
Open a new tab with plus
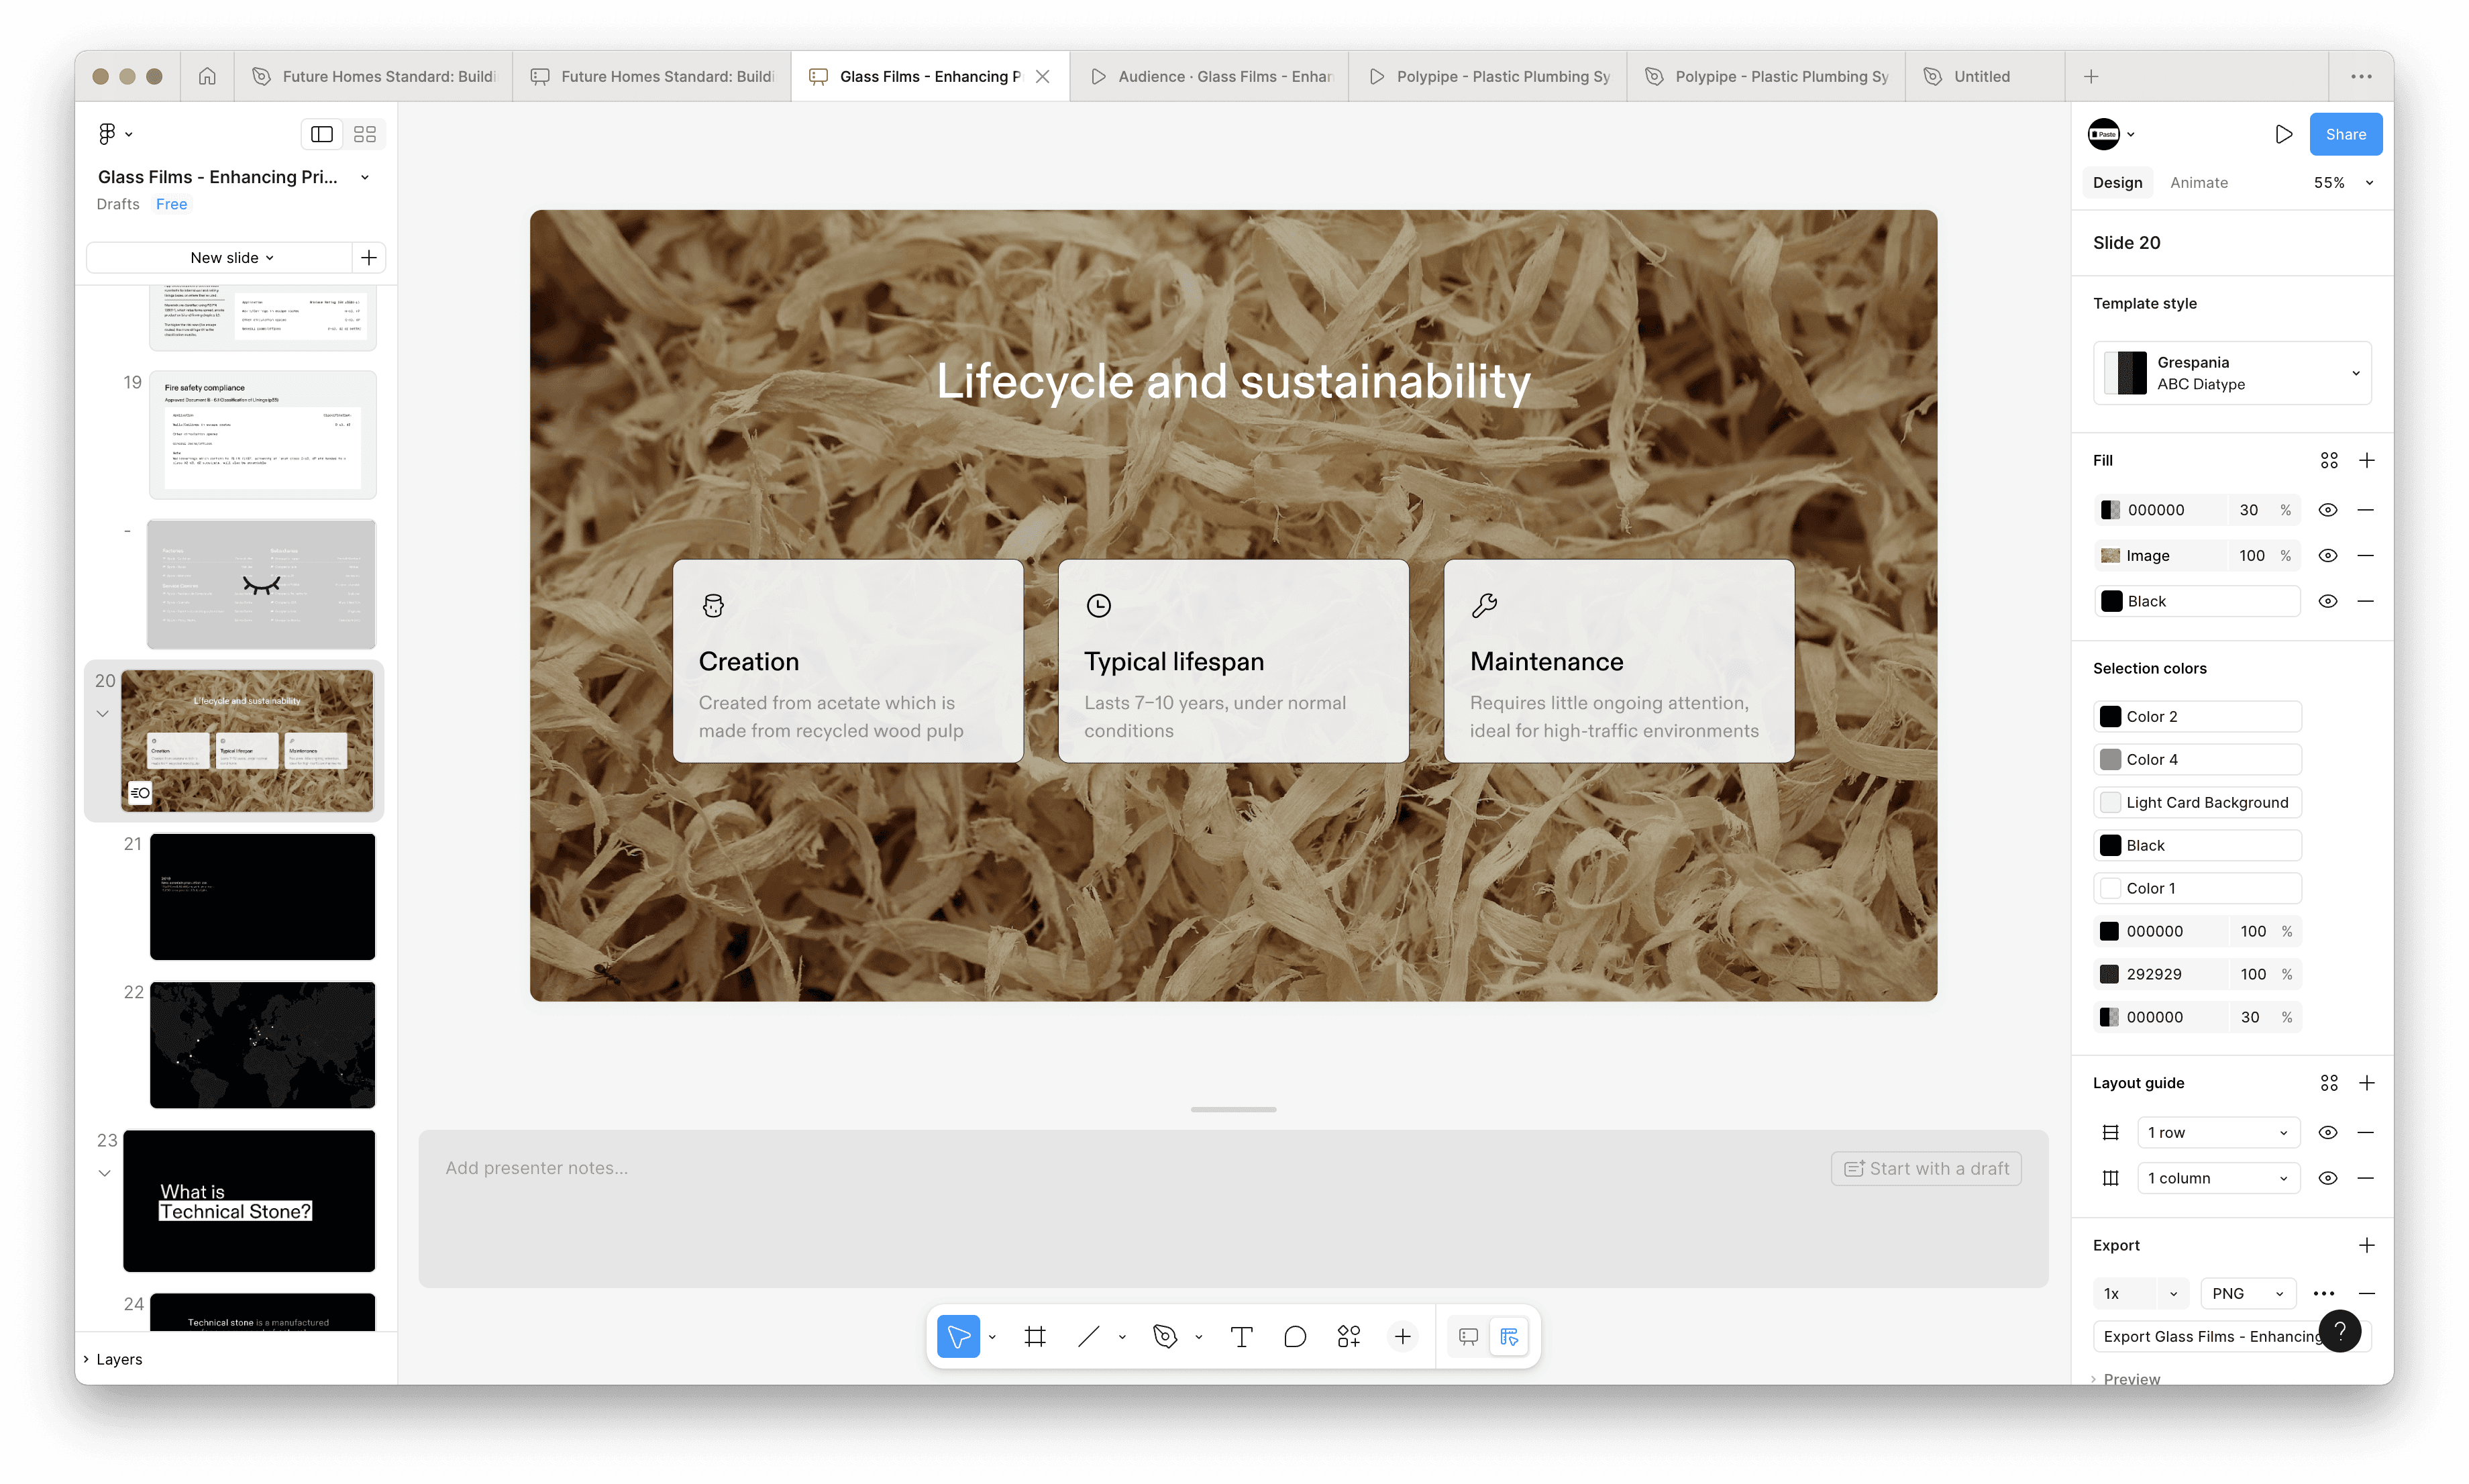2091,76
